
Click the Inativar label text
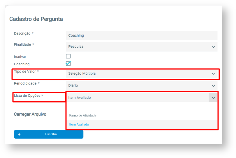point(20,57)
